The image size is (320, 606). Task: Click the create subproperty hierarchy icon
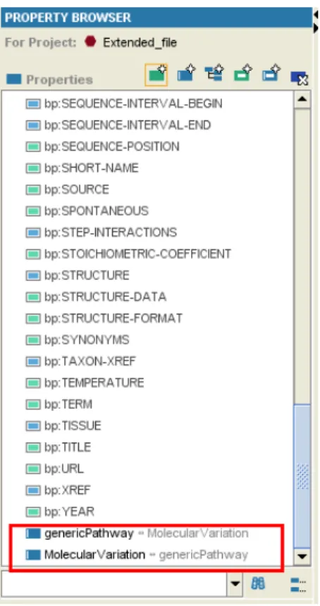(x=214, y=73)
